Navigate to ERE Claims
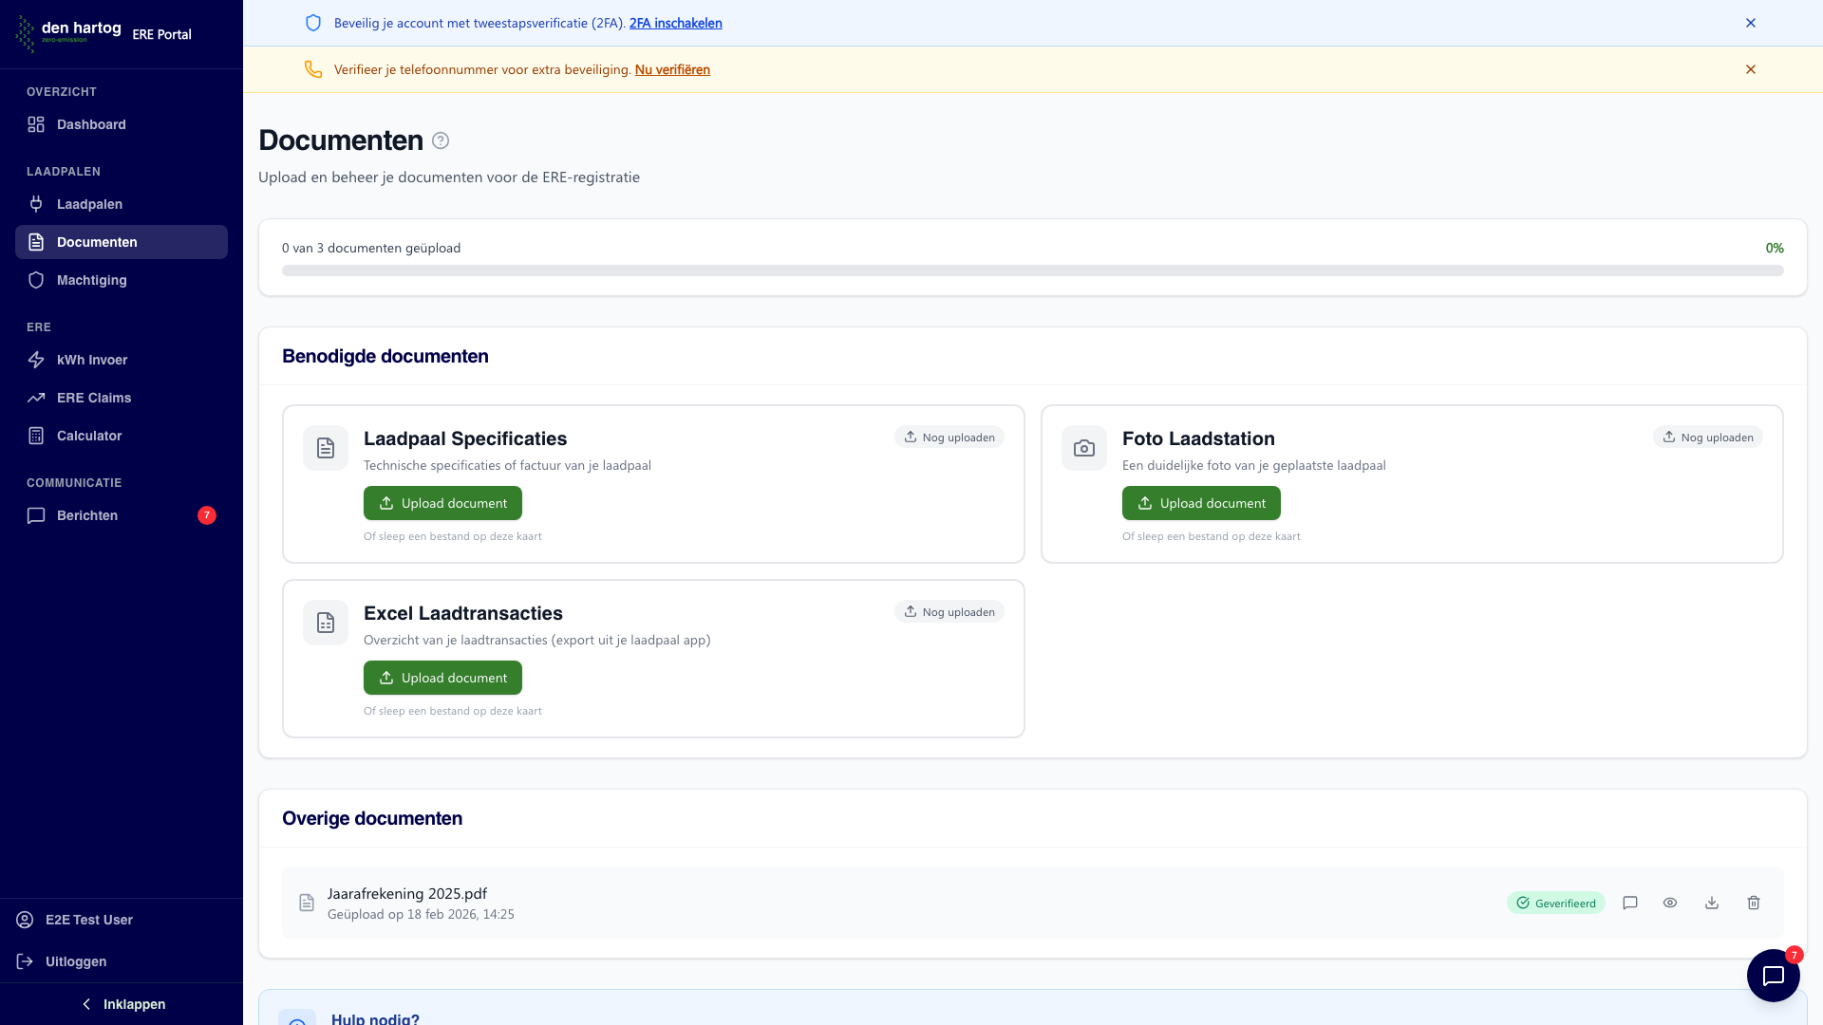 pyautogui.click(x=94, y=398)
